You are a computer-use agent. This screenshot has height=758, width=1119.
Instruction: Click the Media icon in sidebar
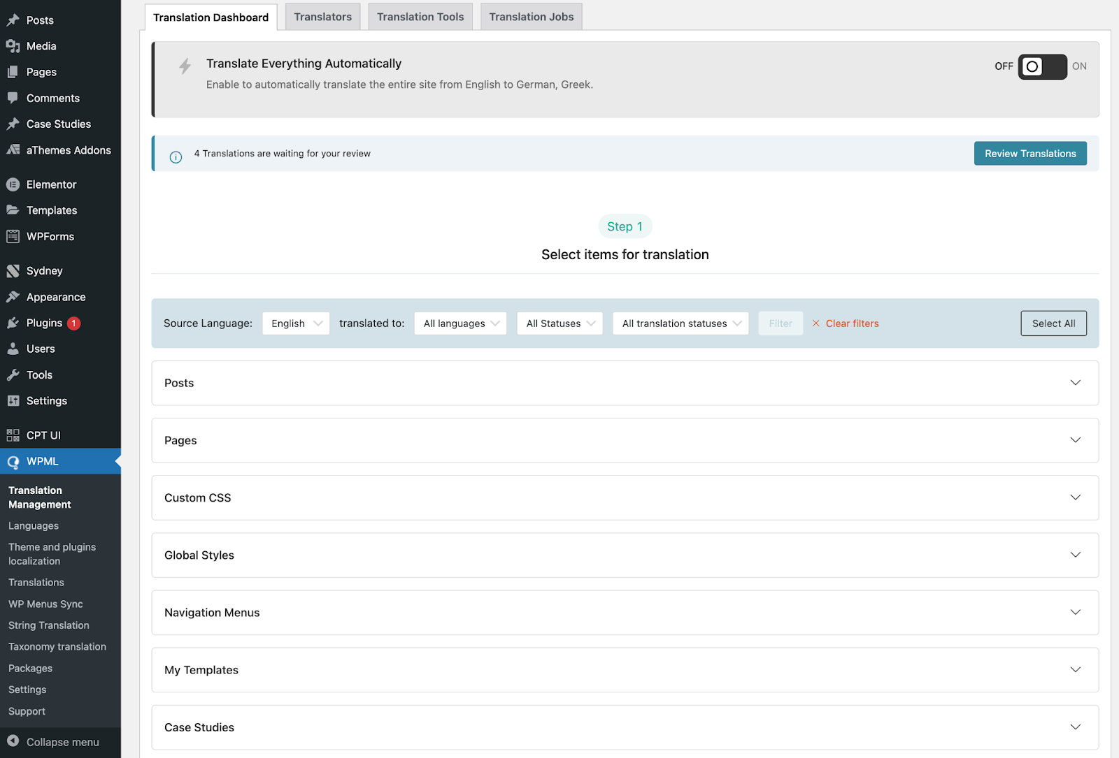pyautogui.click(x=13, y=46)
